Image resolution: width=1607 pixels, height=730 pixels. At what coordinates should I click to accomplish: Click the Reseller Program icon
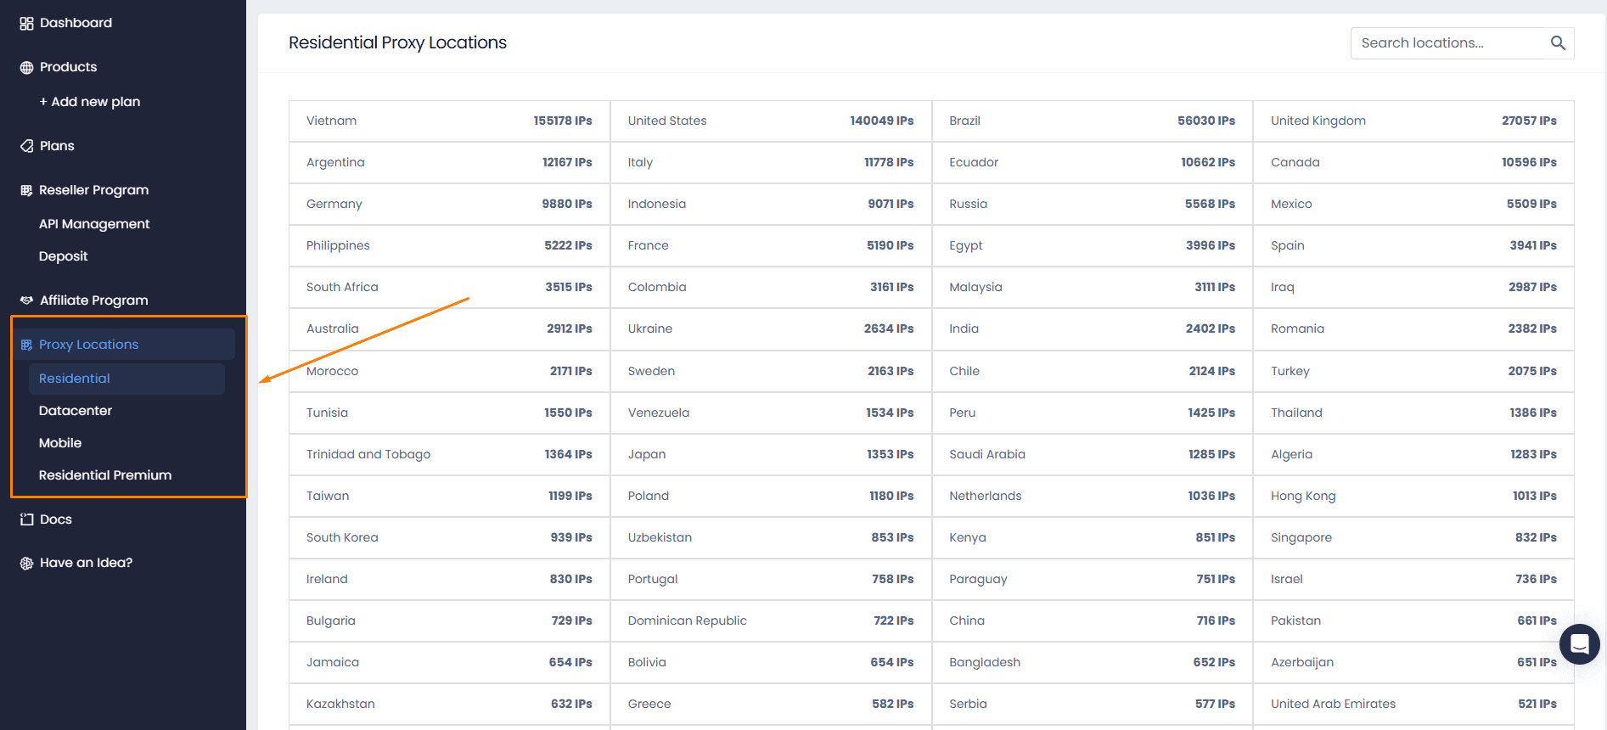pyautogui.click(x=26, y=190)
